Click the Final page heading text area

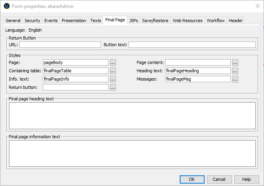(x=132, y=115)
